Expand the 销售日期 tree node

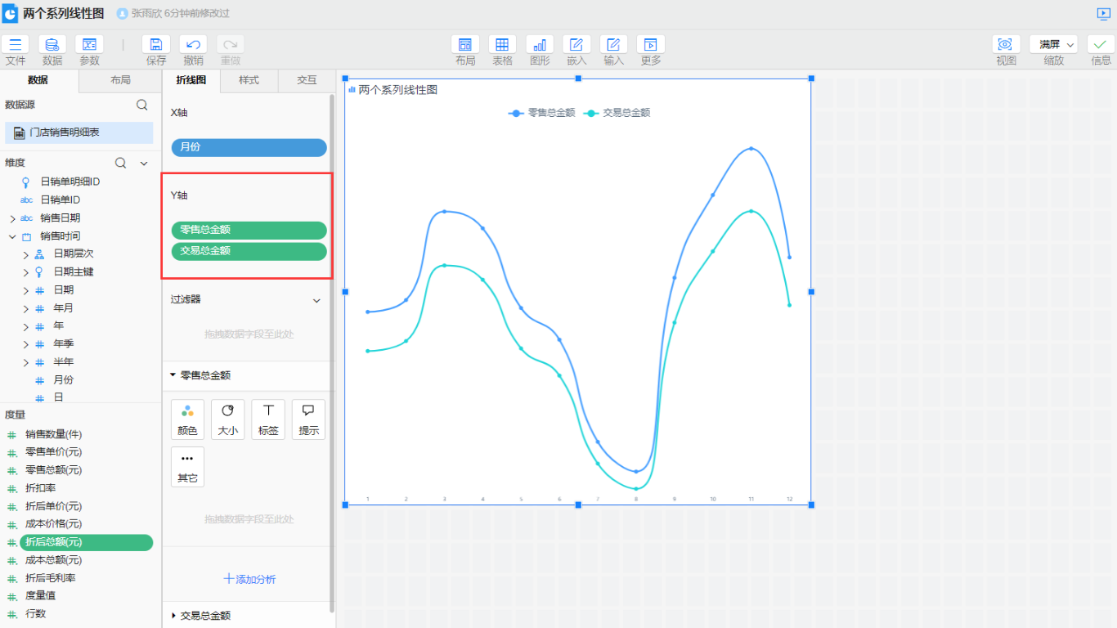(x=12, y=218)
